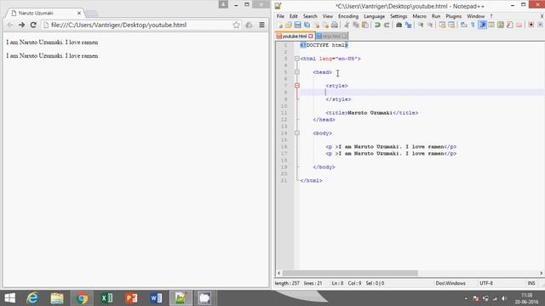Open the Windows Start button

(x=9, y=298)
